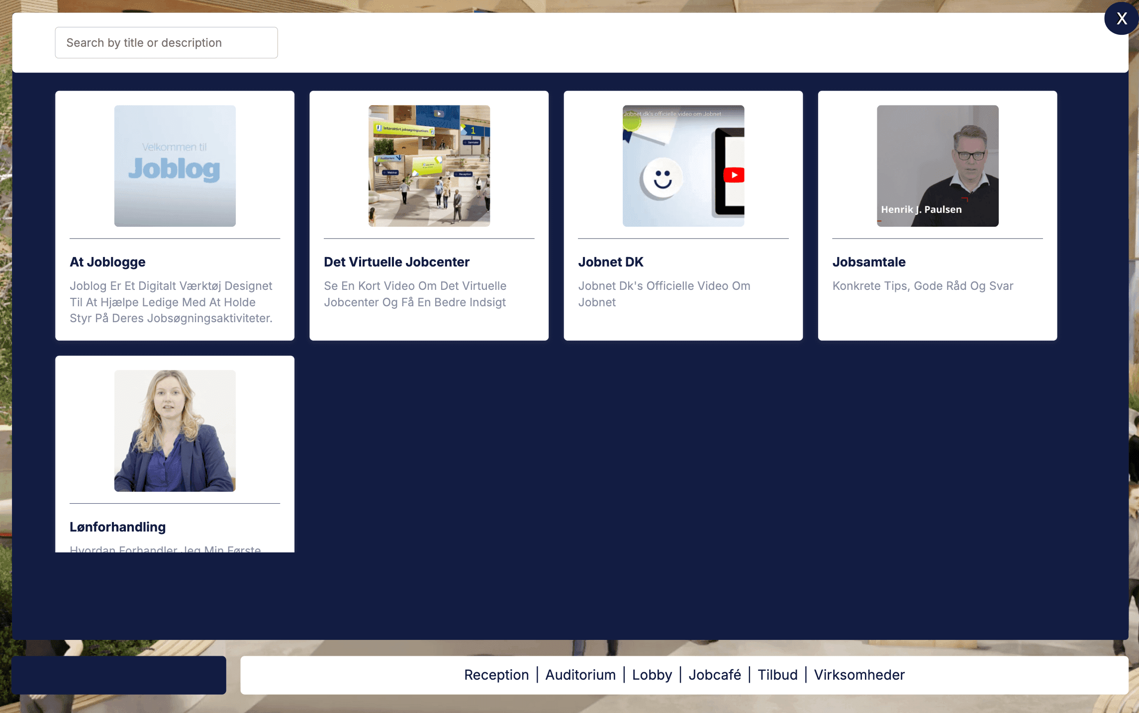The image size is (1139, 713).
Task: Click the 'Jobnet Dk's Officielle Video' description
Action: (664, 294)
